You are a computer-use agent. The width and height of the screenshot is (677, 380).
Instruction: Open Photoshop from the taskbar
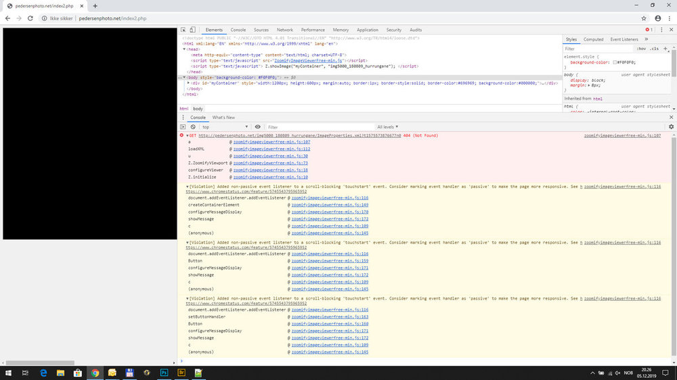[164, 373]
